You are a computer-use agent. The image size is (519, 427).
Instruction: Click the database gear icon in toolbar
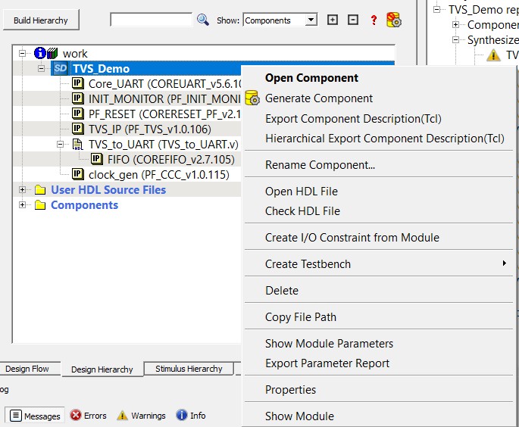point(394,20)
